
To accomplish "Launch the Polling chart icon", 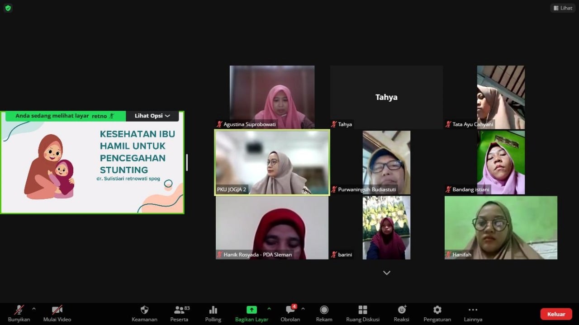I will tap(213, 310).
